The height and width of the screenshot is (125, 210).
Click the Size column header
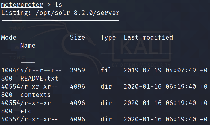(77, 37)
